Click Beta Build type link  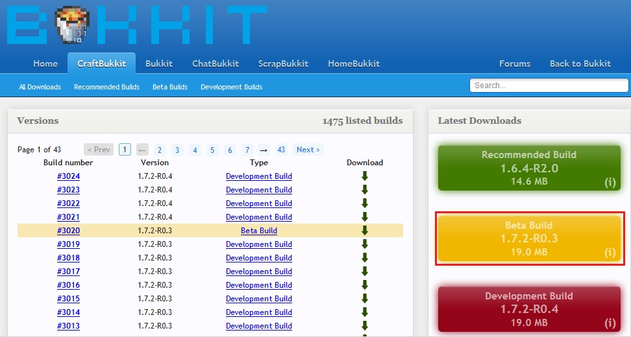(259, 231)
